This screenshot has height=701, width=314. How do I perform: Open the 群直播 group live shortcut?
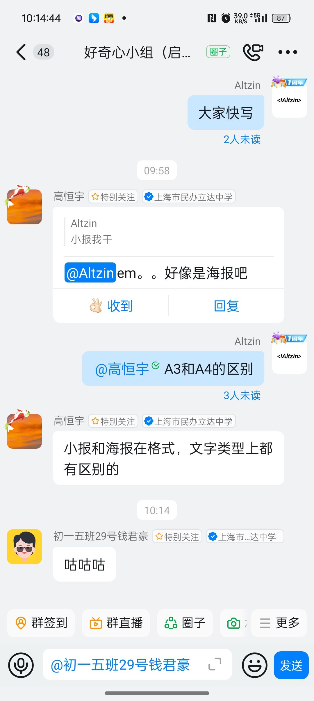point(116,623)
